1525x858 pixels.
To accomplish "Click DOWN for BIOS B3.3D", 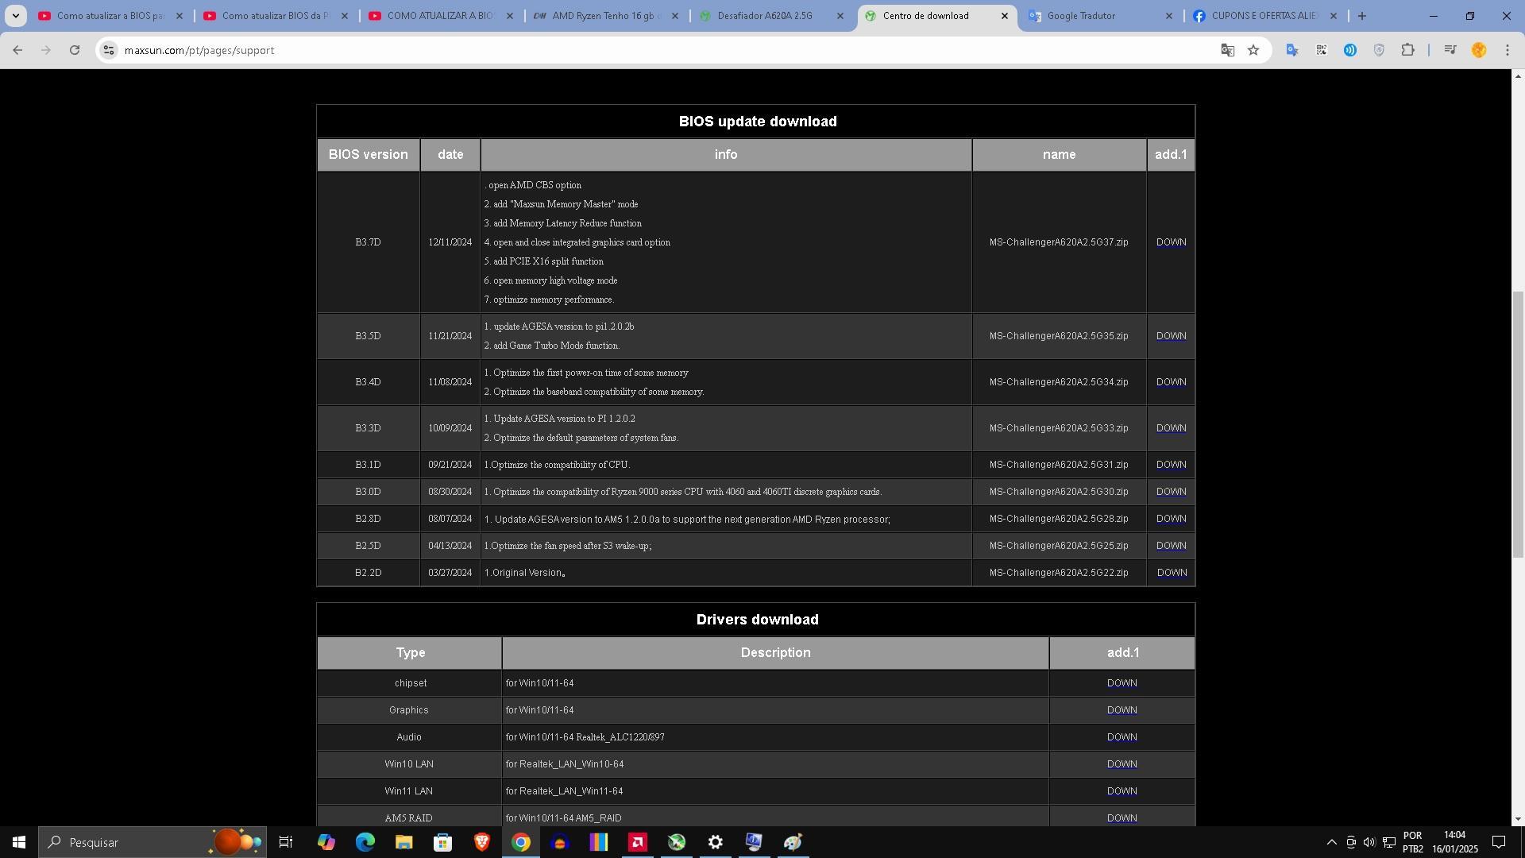I will point(1171,428).
